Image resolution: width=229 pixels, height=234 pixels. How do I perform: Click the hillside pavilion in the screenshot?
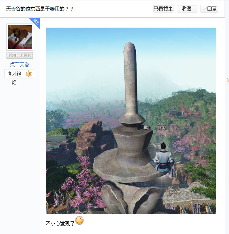click(x=173, y=112)
